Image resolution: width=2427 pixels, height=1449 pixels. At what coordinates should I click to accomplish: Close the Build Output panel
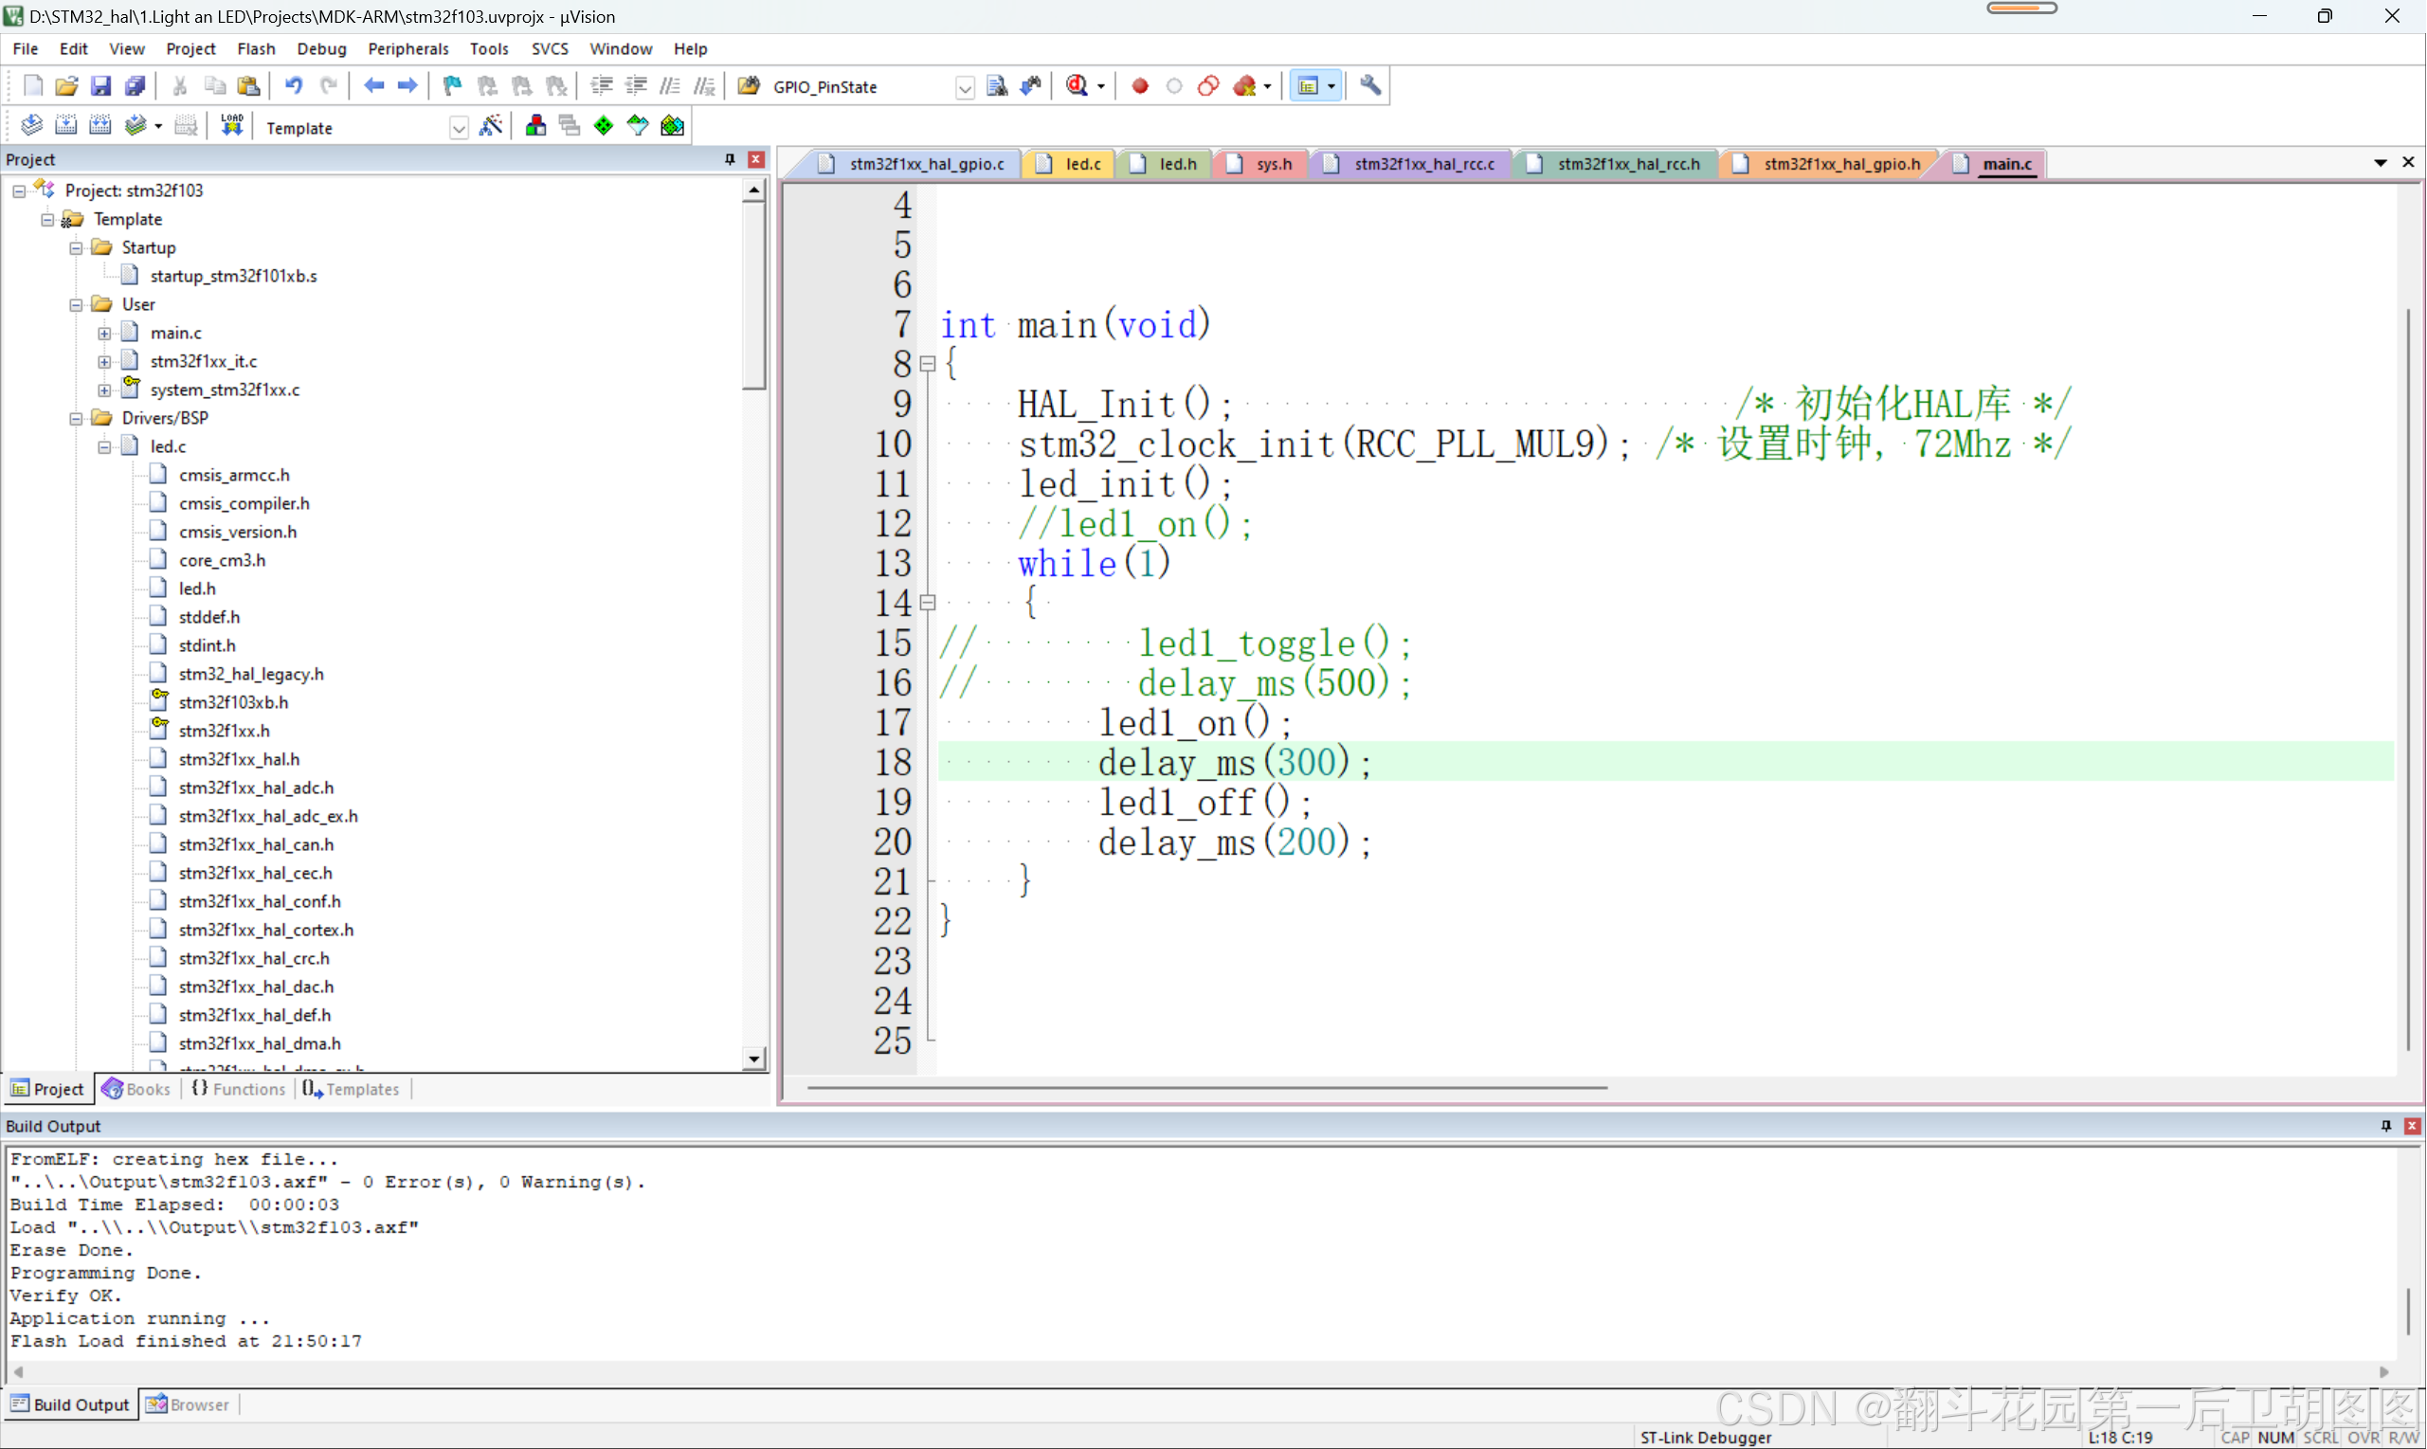point(2413,1127)
